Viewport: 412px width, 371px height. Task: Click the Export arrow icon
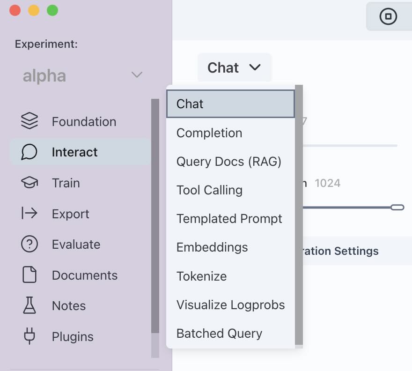pos(29,214)
